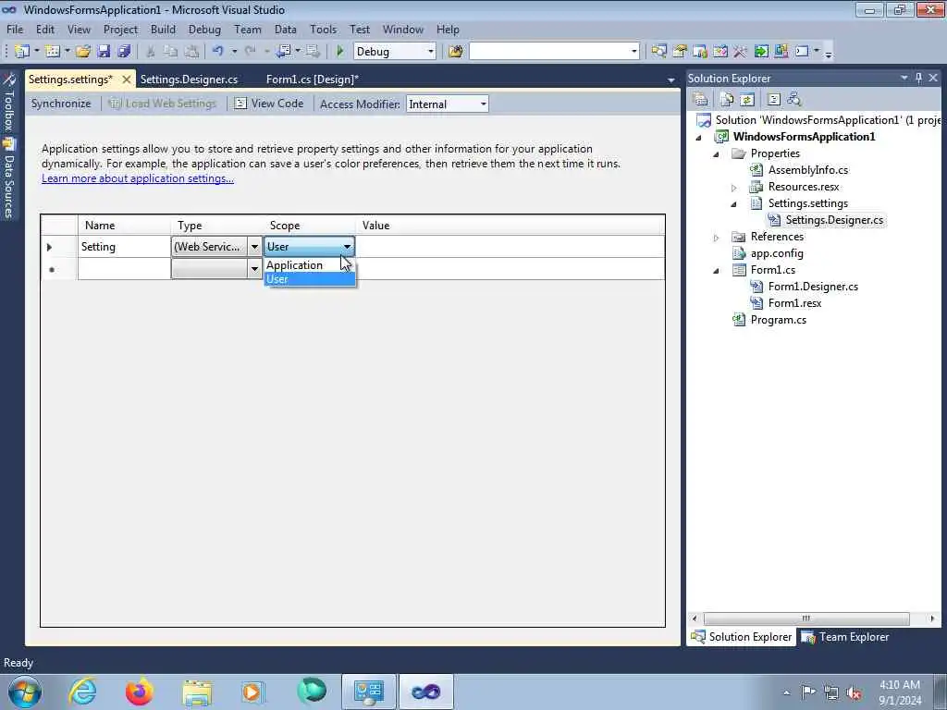947x710 pixels.
Task: Switch to the Form1.cs [Design] tab
Action: tap(313, 80)
